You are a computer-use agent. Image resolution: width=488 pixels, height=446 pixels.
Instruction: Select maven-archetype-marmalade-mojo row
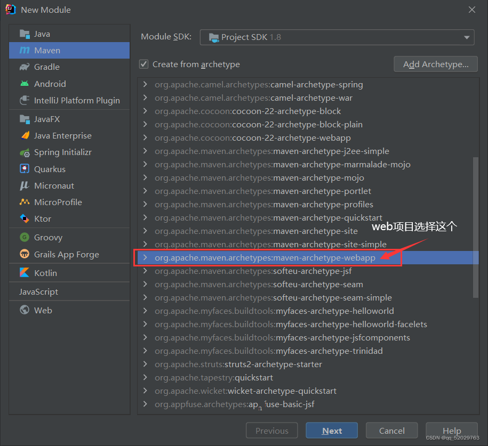pyautogui.click(x=308, y=164)
